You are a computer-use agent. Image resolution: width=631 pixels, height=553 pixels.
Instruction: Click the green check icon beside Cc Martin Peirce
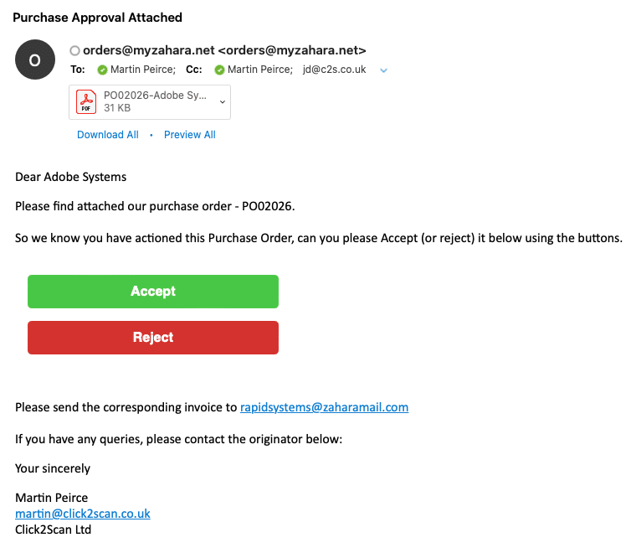pos(219,70)
